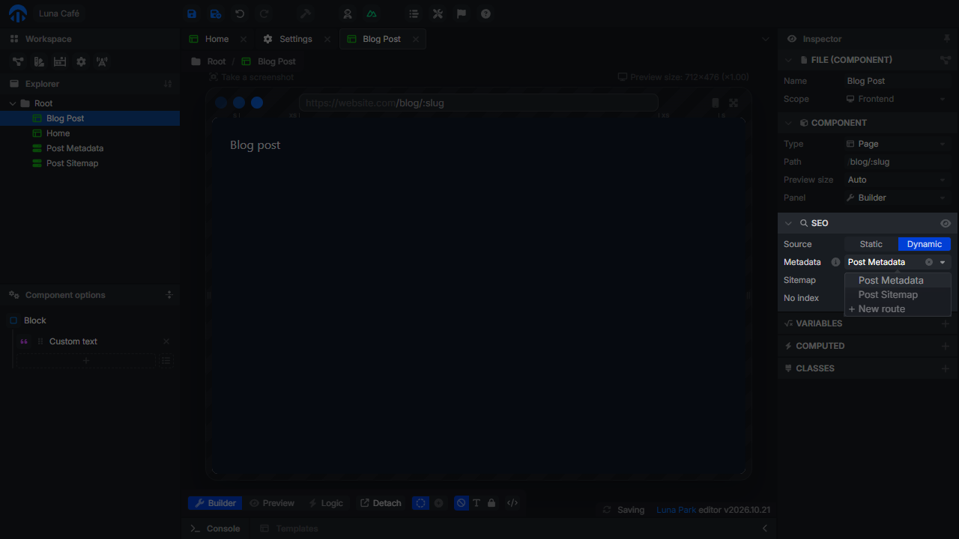
Task: Select Static source option
Action: [871, 244]
